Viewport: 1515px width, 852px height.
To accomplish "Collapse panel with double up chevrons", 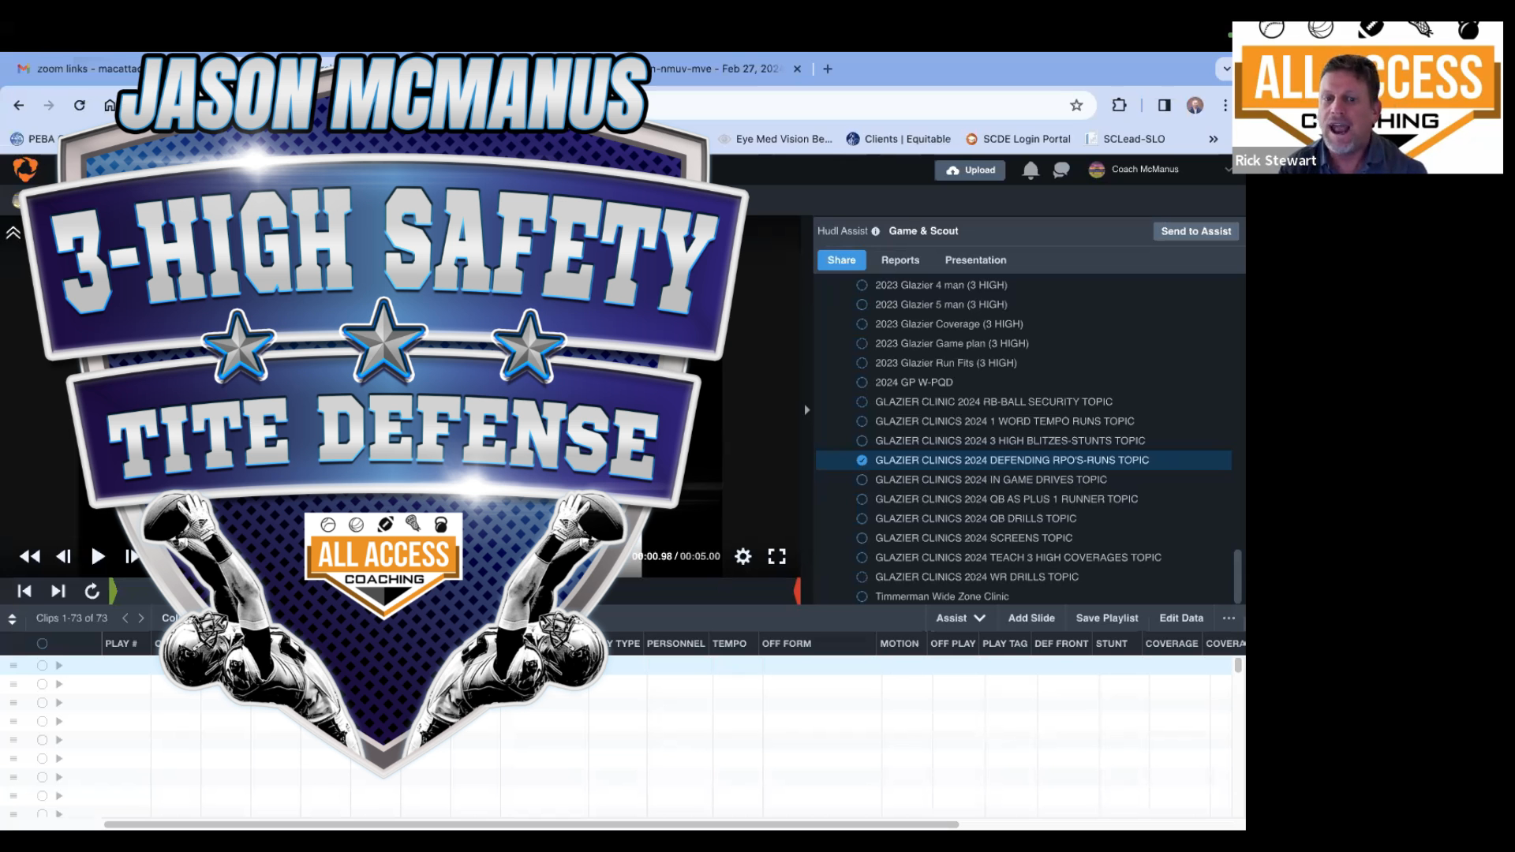I will pos(13,233).
